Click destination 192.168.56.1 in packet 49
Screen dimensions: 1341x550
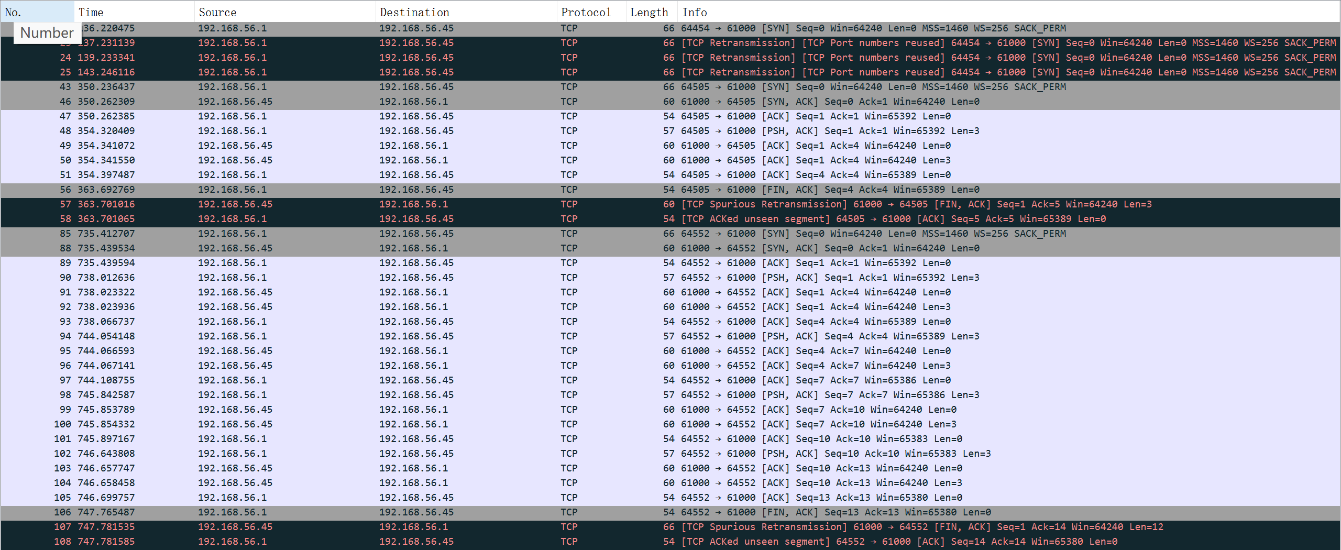[414, 146]
